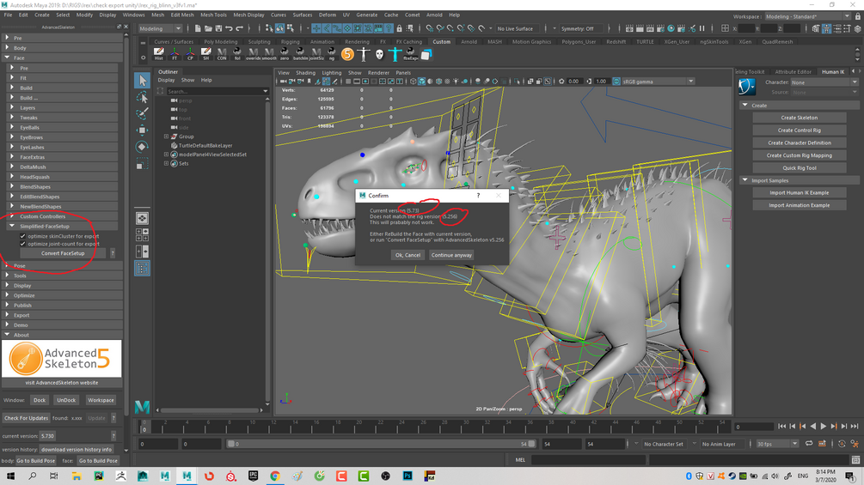Select the white skull face shelf icon
864x485 pixels.
[379, 54]
